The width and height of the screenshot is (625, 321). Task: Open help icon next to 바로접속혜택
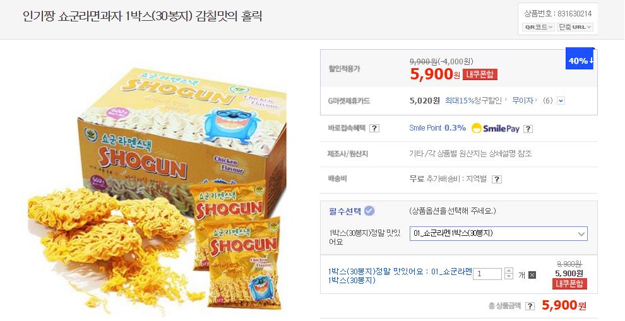(374, 129)
